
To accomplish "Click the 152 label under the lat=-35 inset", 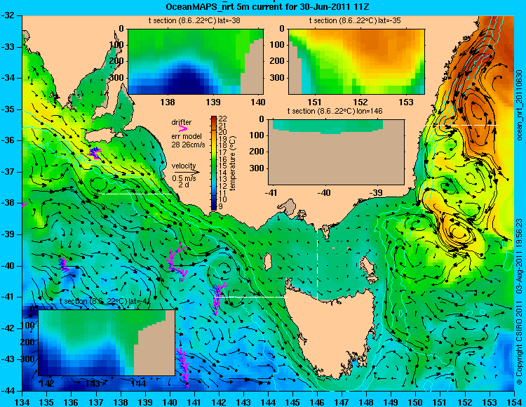I will click(360, 102).
